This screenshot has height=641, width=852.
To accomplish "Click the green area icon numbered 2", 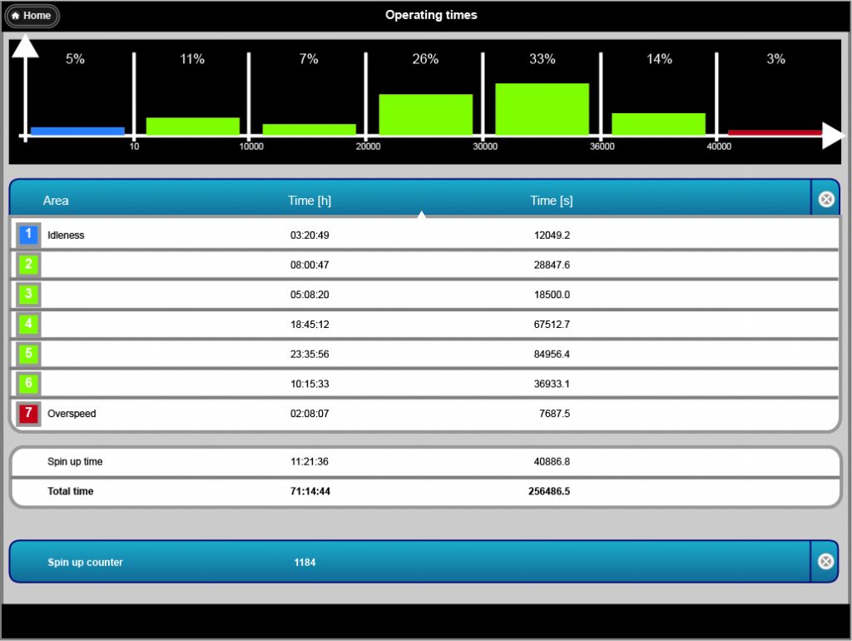I will point(27,265).
